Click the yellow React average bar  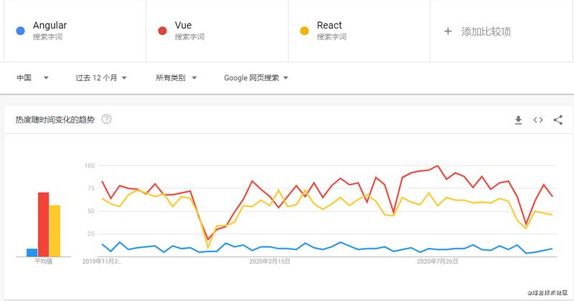55,231
